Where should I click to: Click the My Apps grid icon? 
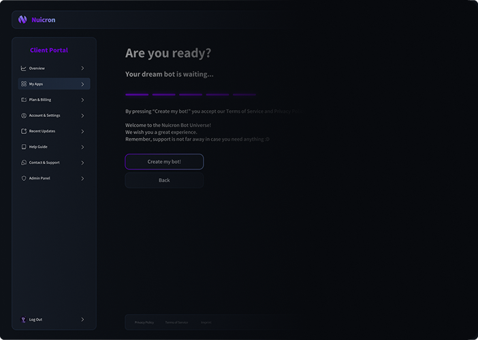[x=24, y=84]
